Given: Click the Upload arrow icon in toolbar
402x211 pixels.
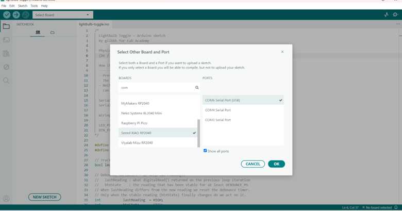Looking at the screenshot, I should tap(16, 15).
